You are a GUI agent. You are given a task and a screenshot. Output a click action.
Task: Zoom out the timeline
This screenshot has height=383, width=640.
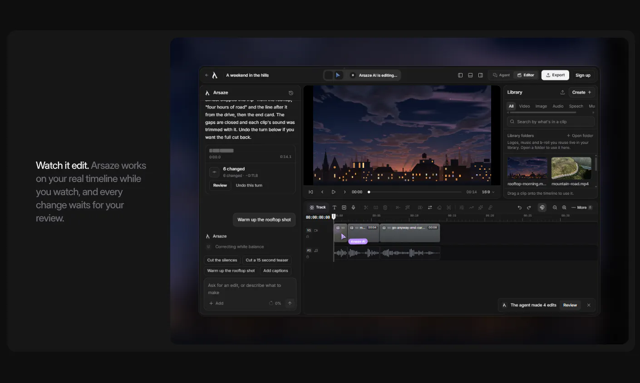click(x=555, y=207)
